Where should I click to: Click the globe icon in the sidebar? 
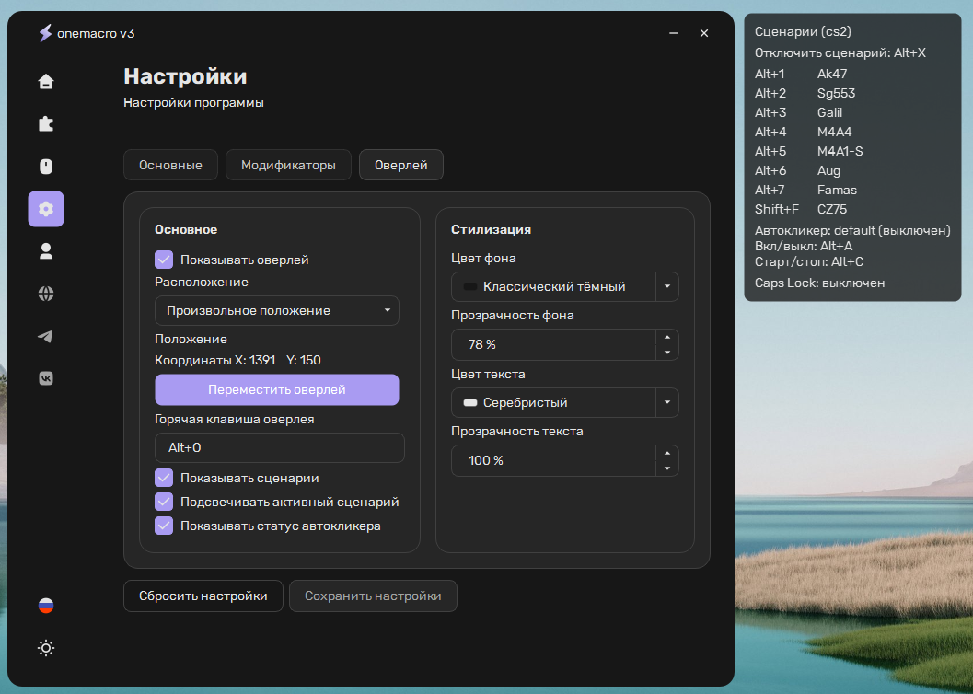point(46,294)
